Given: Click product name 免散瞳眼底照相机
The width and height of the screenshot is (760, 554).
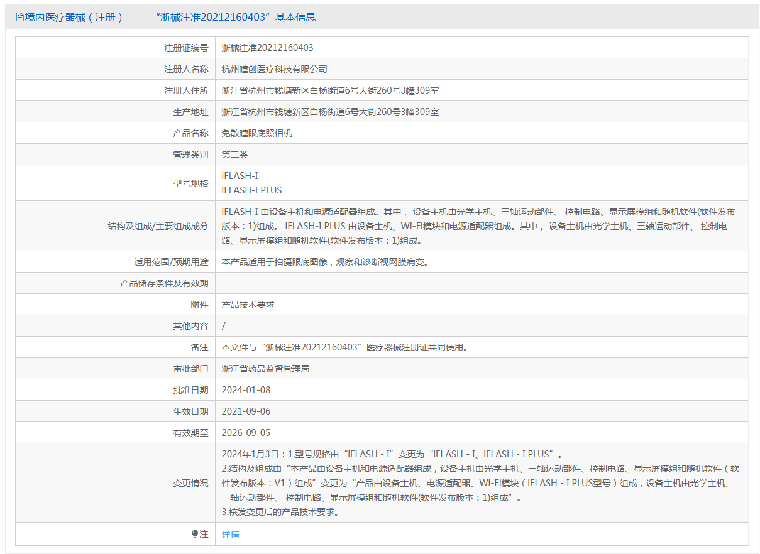Looking at the screenshot, I should pyautogui.click(x=256, y=133).
